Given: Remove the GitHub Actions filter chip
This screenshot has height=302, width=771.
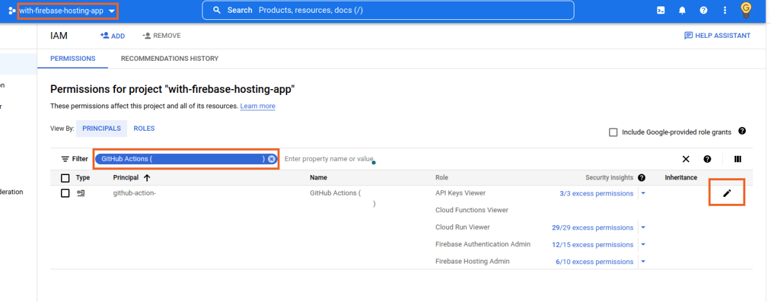Looking at the screenshot, I should 272,159.
